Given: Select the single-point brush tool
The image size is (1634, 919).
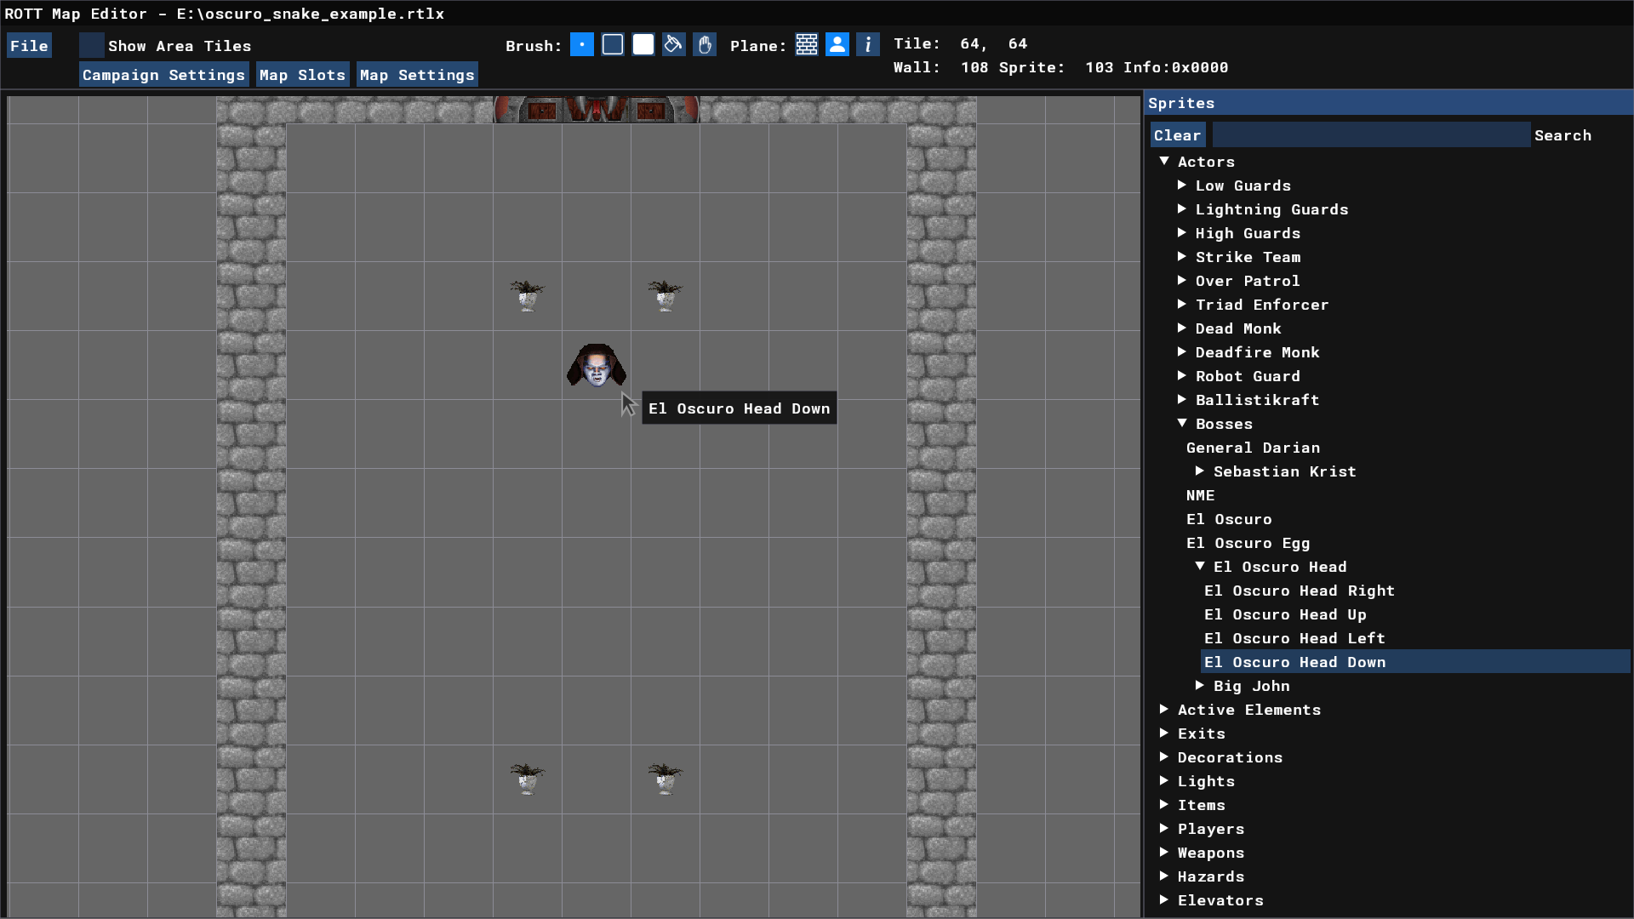Looking at the screenshot, I should pos(582,45).
